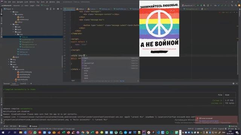The image size is (241, 135).
Task: Collapse the store folder
Action: [x=11, y=12]
